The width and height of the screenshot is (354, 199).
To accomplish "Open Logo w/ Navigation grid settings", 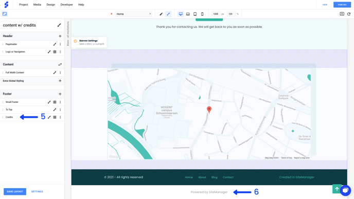I will [x=55, y=51].
